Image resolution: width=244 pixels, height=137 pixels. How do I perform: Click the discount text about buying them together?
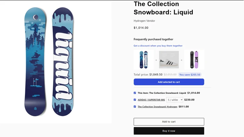(158, 46)
